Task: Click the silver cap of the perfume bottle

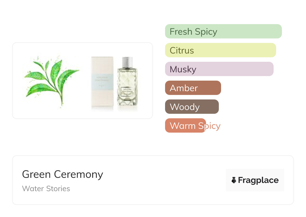Action: [x=127, y=62]
